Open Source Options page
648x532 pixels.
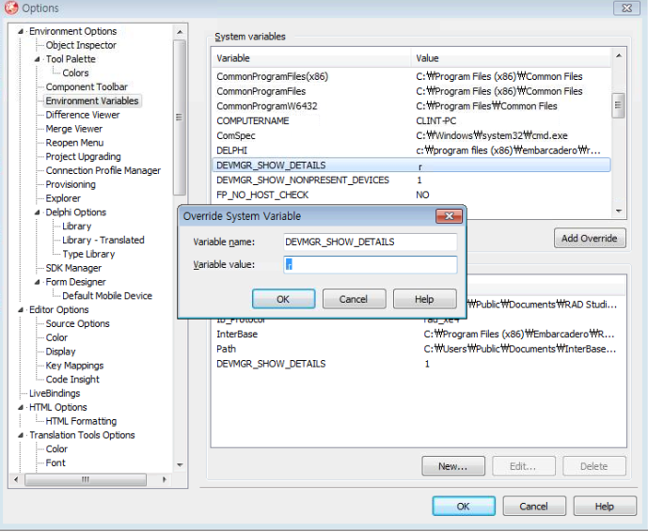(x=77, y=324)
